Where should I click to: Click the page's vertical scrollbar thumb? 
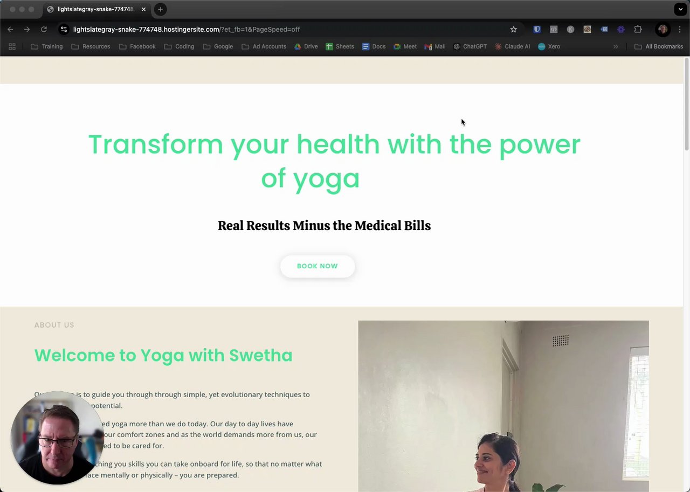coord(687,103)
